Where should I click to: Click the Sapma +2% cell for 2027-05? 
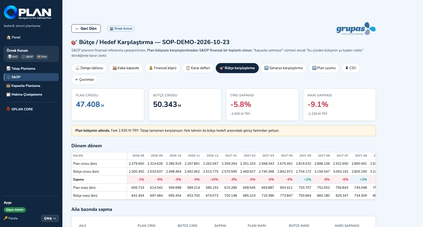coord(304,179)
